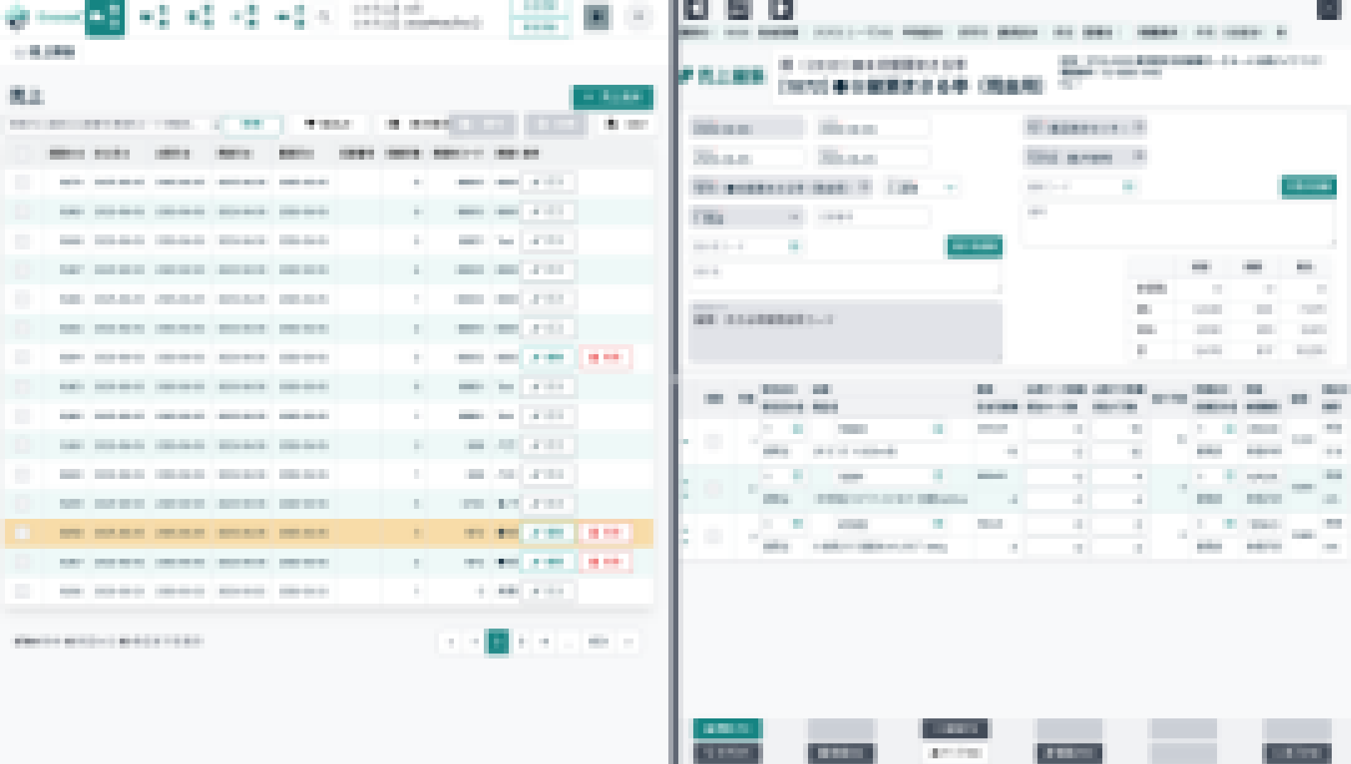Tick the checkbox of the first line item in detail table
Image resolution: width=1351 pixels, height=764 pixels.
pos(713,441)
